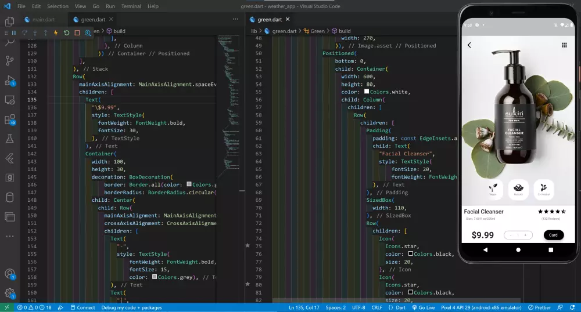Viewport: 581px width, 312px height.
Task: Open the editor group More Actions ellipsis
Action: (235, 19)
